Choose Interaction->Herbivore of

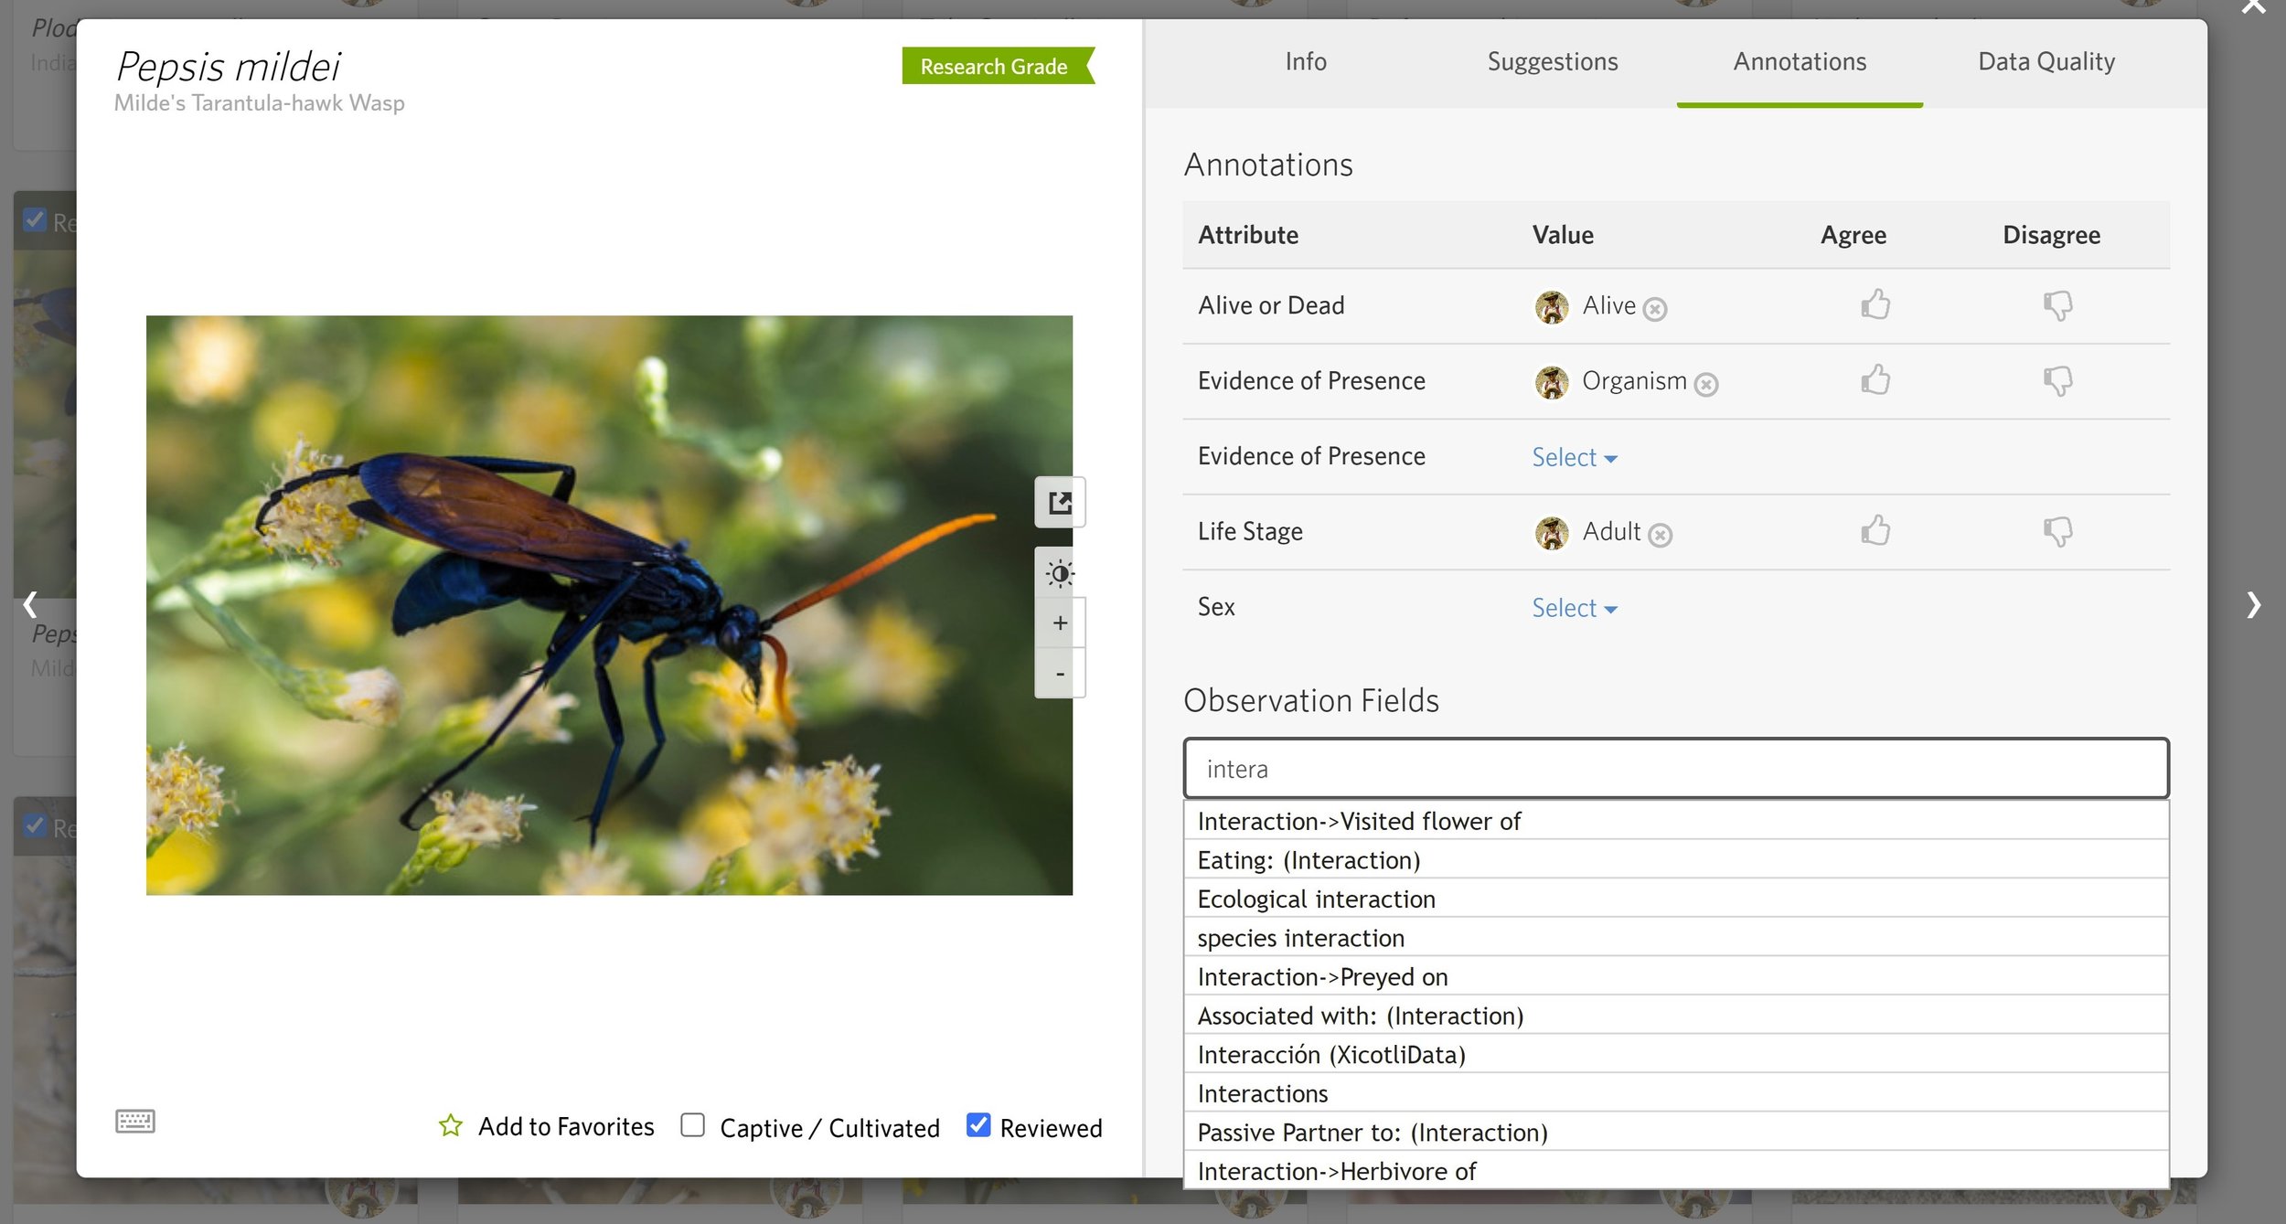[1676, 1171]
